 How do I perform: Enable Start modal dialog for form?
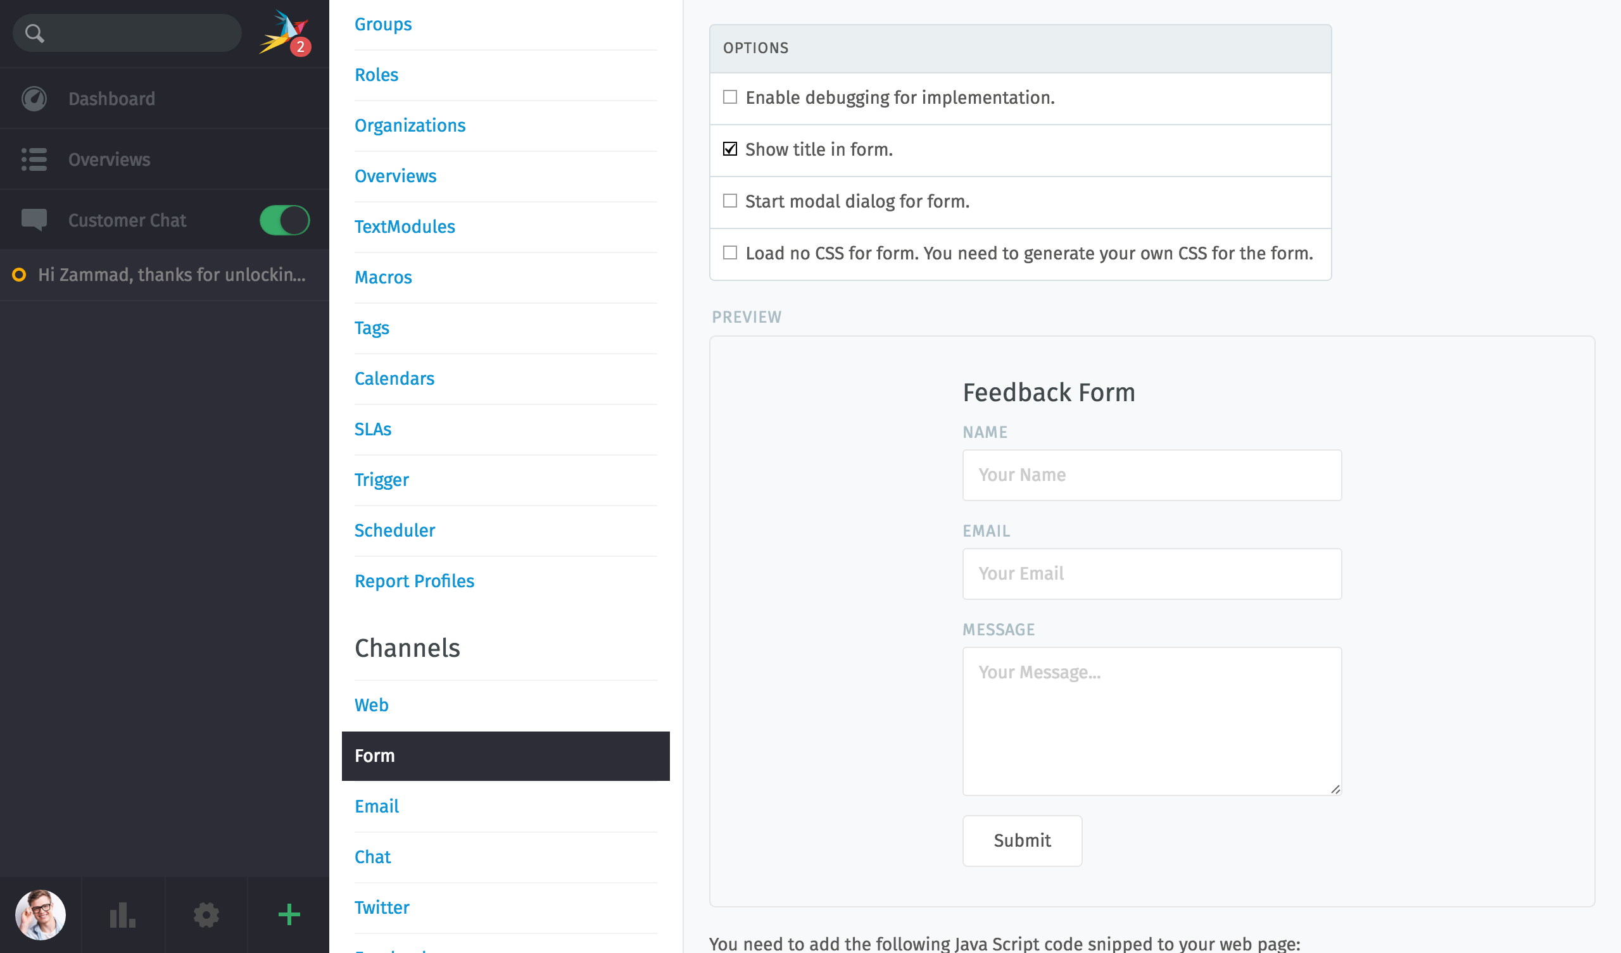(730, 201)
